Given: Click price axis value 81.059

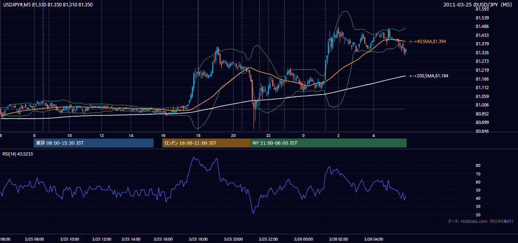Looking at the screenshot, I should click(x=482, y=96).
